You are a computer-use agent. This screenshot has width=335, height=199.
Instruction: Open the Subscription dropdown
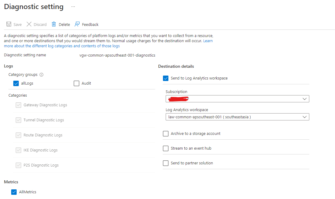[x=237, y=98]
